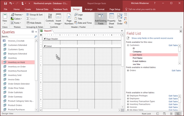Click the subreport in new window icon
This screenshot has width=184, height=116.
126,14
